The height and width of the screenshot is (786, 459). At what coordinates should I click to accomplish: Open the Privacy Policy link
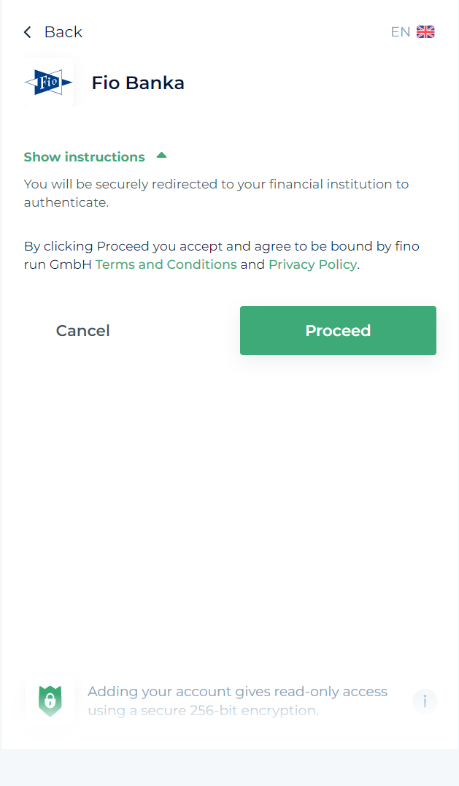click(312, 264)
